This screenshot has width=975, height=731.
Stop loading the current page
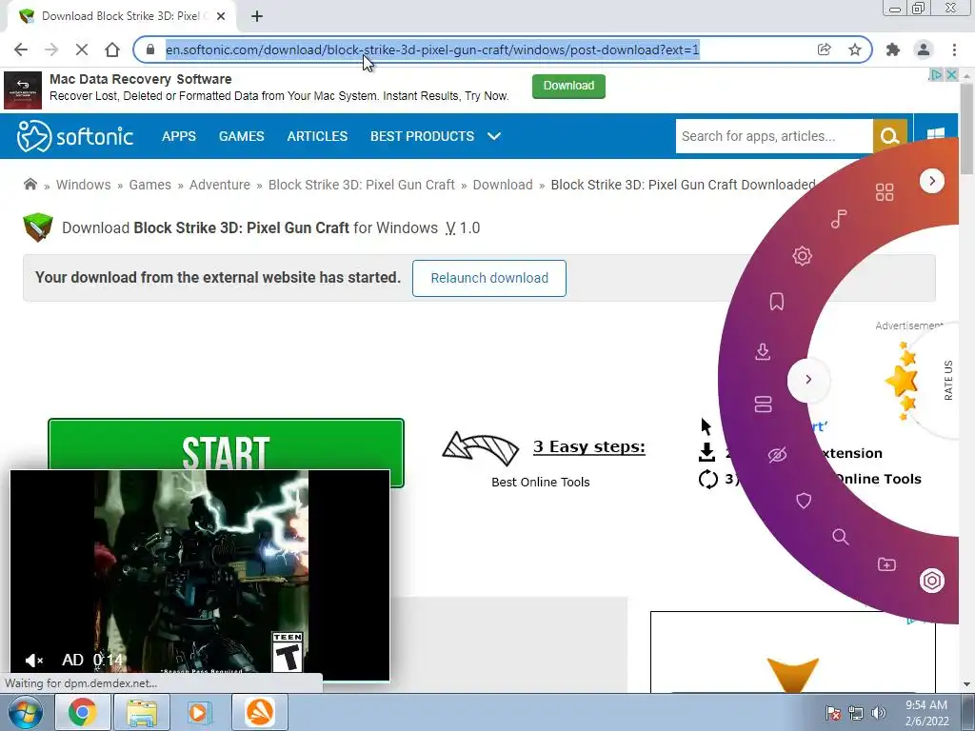pyautogui.click(x=82, y=49)
